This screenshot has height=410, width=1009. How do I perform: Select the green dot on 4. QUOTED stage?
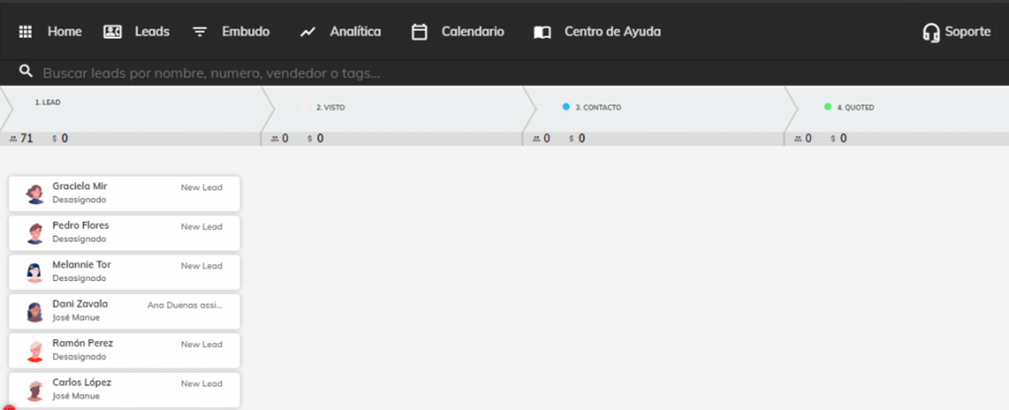[828, 107]
